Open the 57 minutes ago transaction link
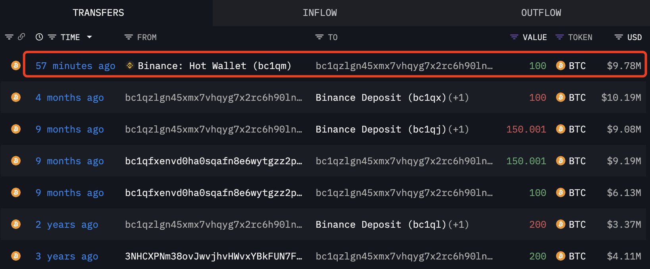Screen dimensions: 650x269 (x=75, y=66)
